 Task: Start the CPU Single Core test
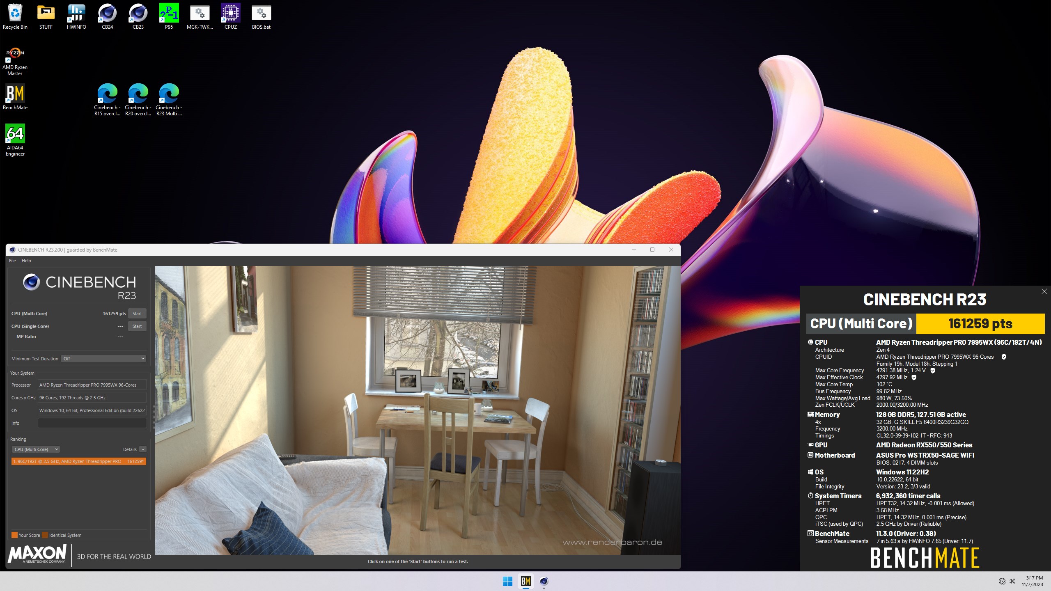137,326
